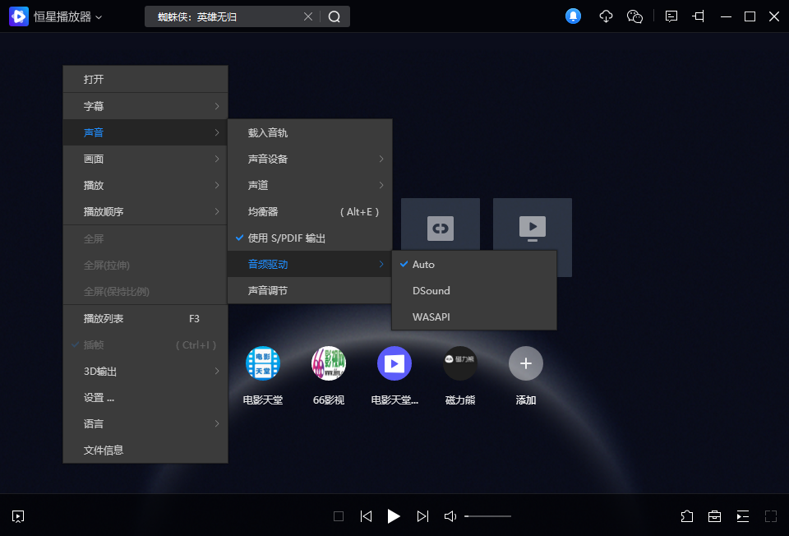Skip to the next track
Viewport: 789px width, 536px height.
(422, 516)
